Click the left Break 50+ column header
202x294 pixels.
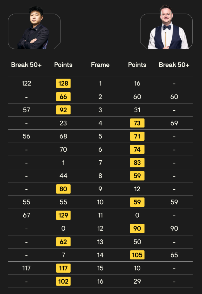(26, 65)
